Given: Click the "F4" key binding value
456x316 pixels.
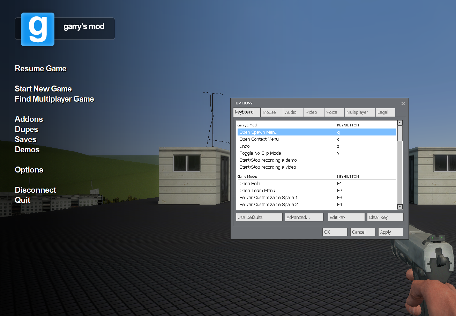Looking at the screenshot, I should click(339, 205).
